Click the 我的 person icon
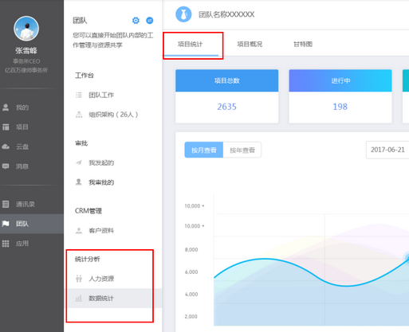 click(x=6, y=107)
